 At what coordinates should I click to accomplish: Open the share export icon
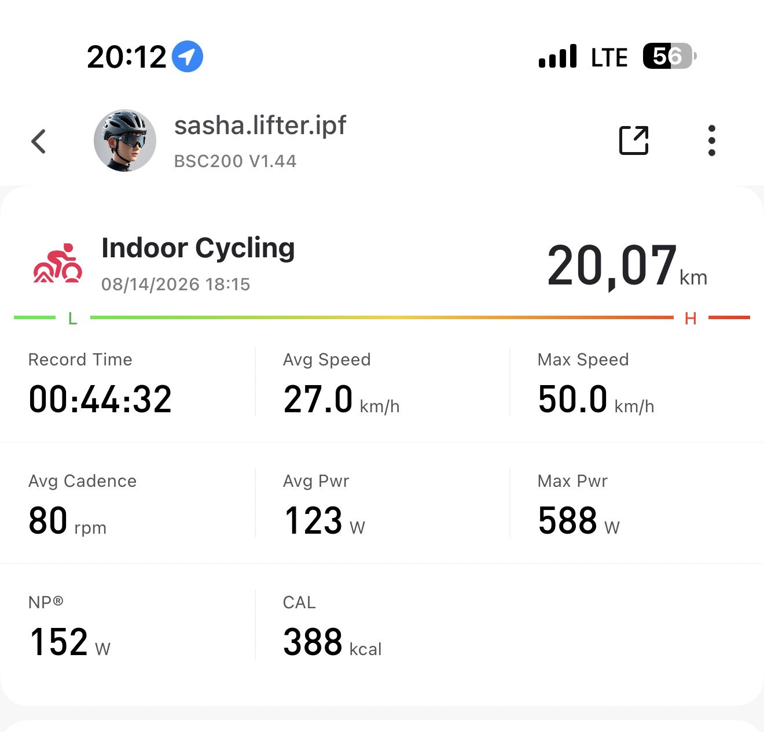click(x=634, y=141)
